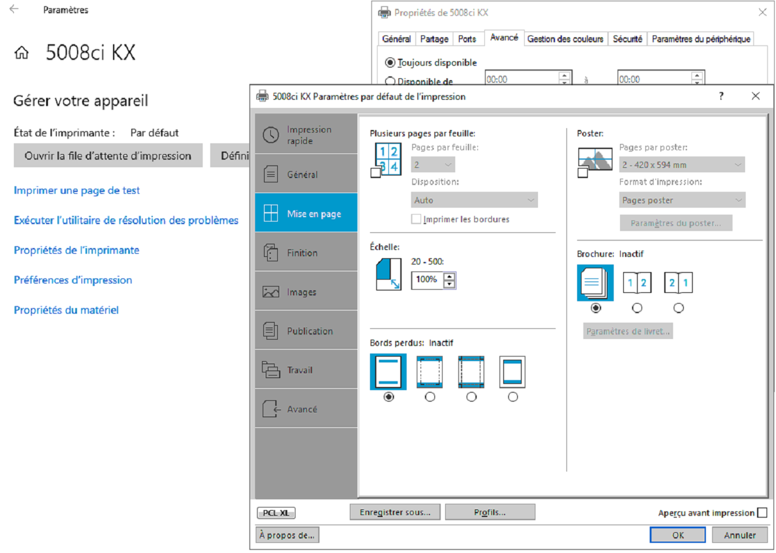Click the second Bords perdus page image

click(429, 372)
